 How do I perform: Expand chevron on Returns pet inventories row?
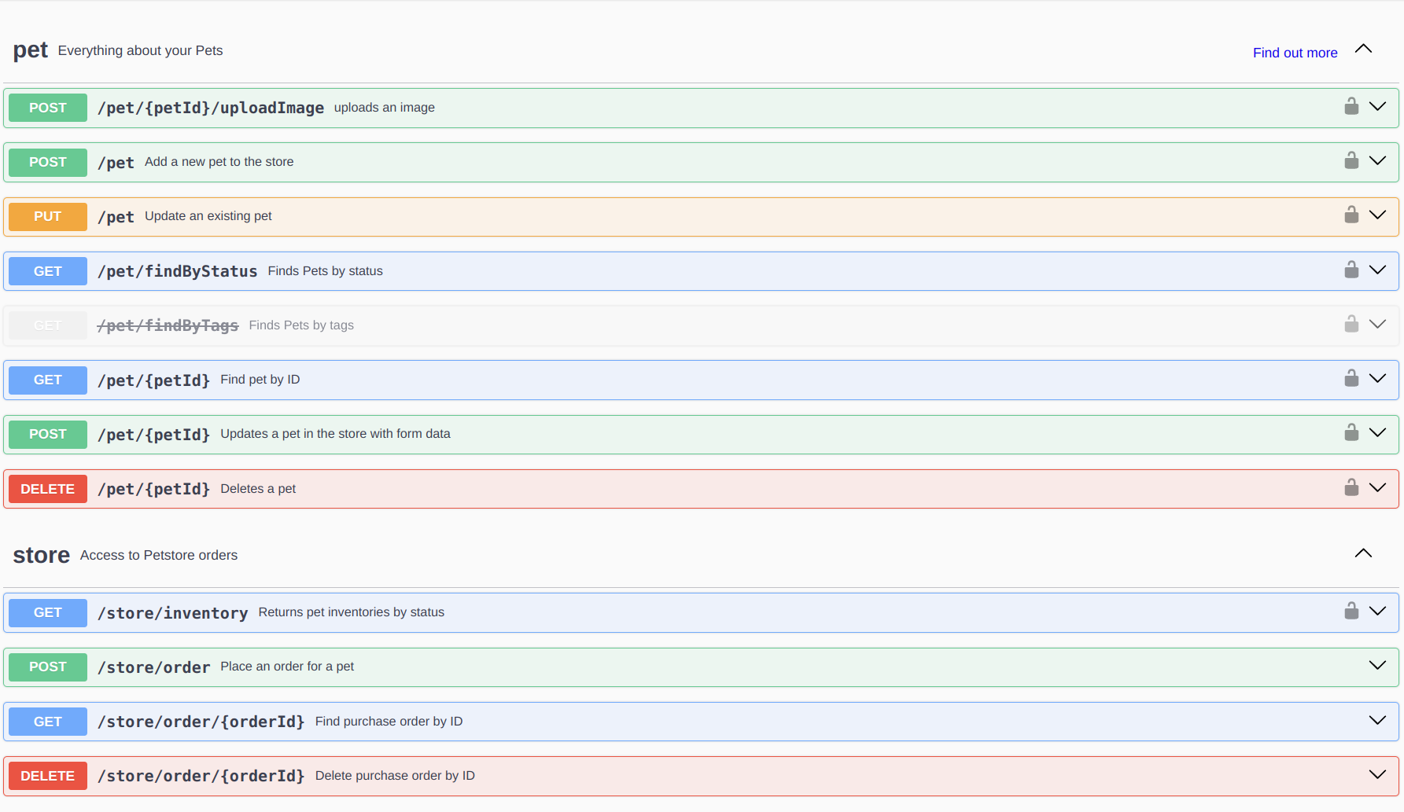click(1377, 611)
